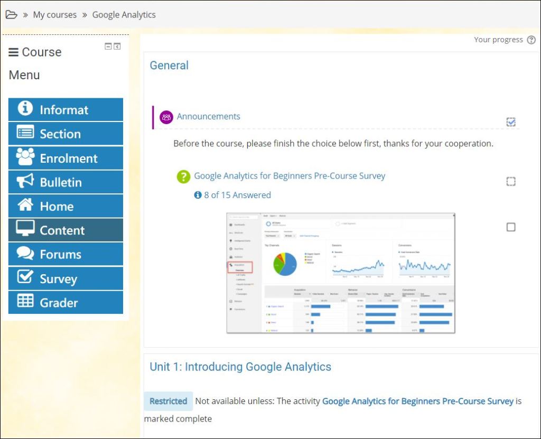Mark the analytics image item complete

coord(510,227)
